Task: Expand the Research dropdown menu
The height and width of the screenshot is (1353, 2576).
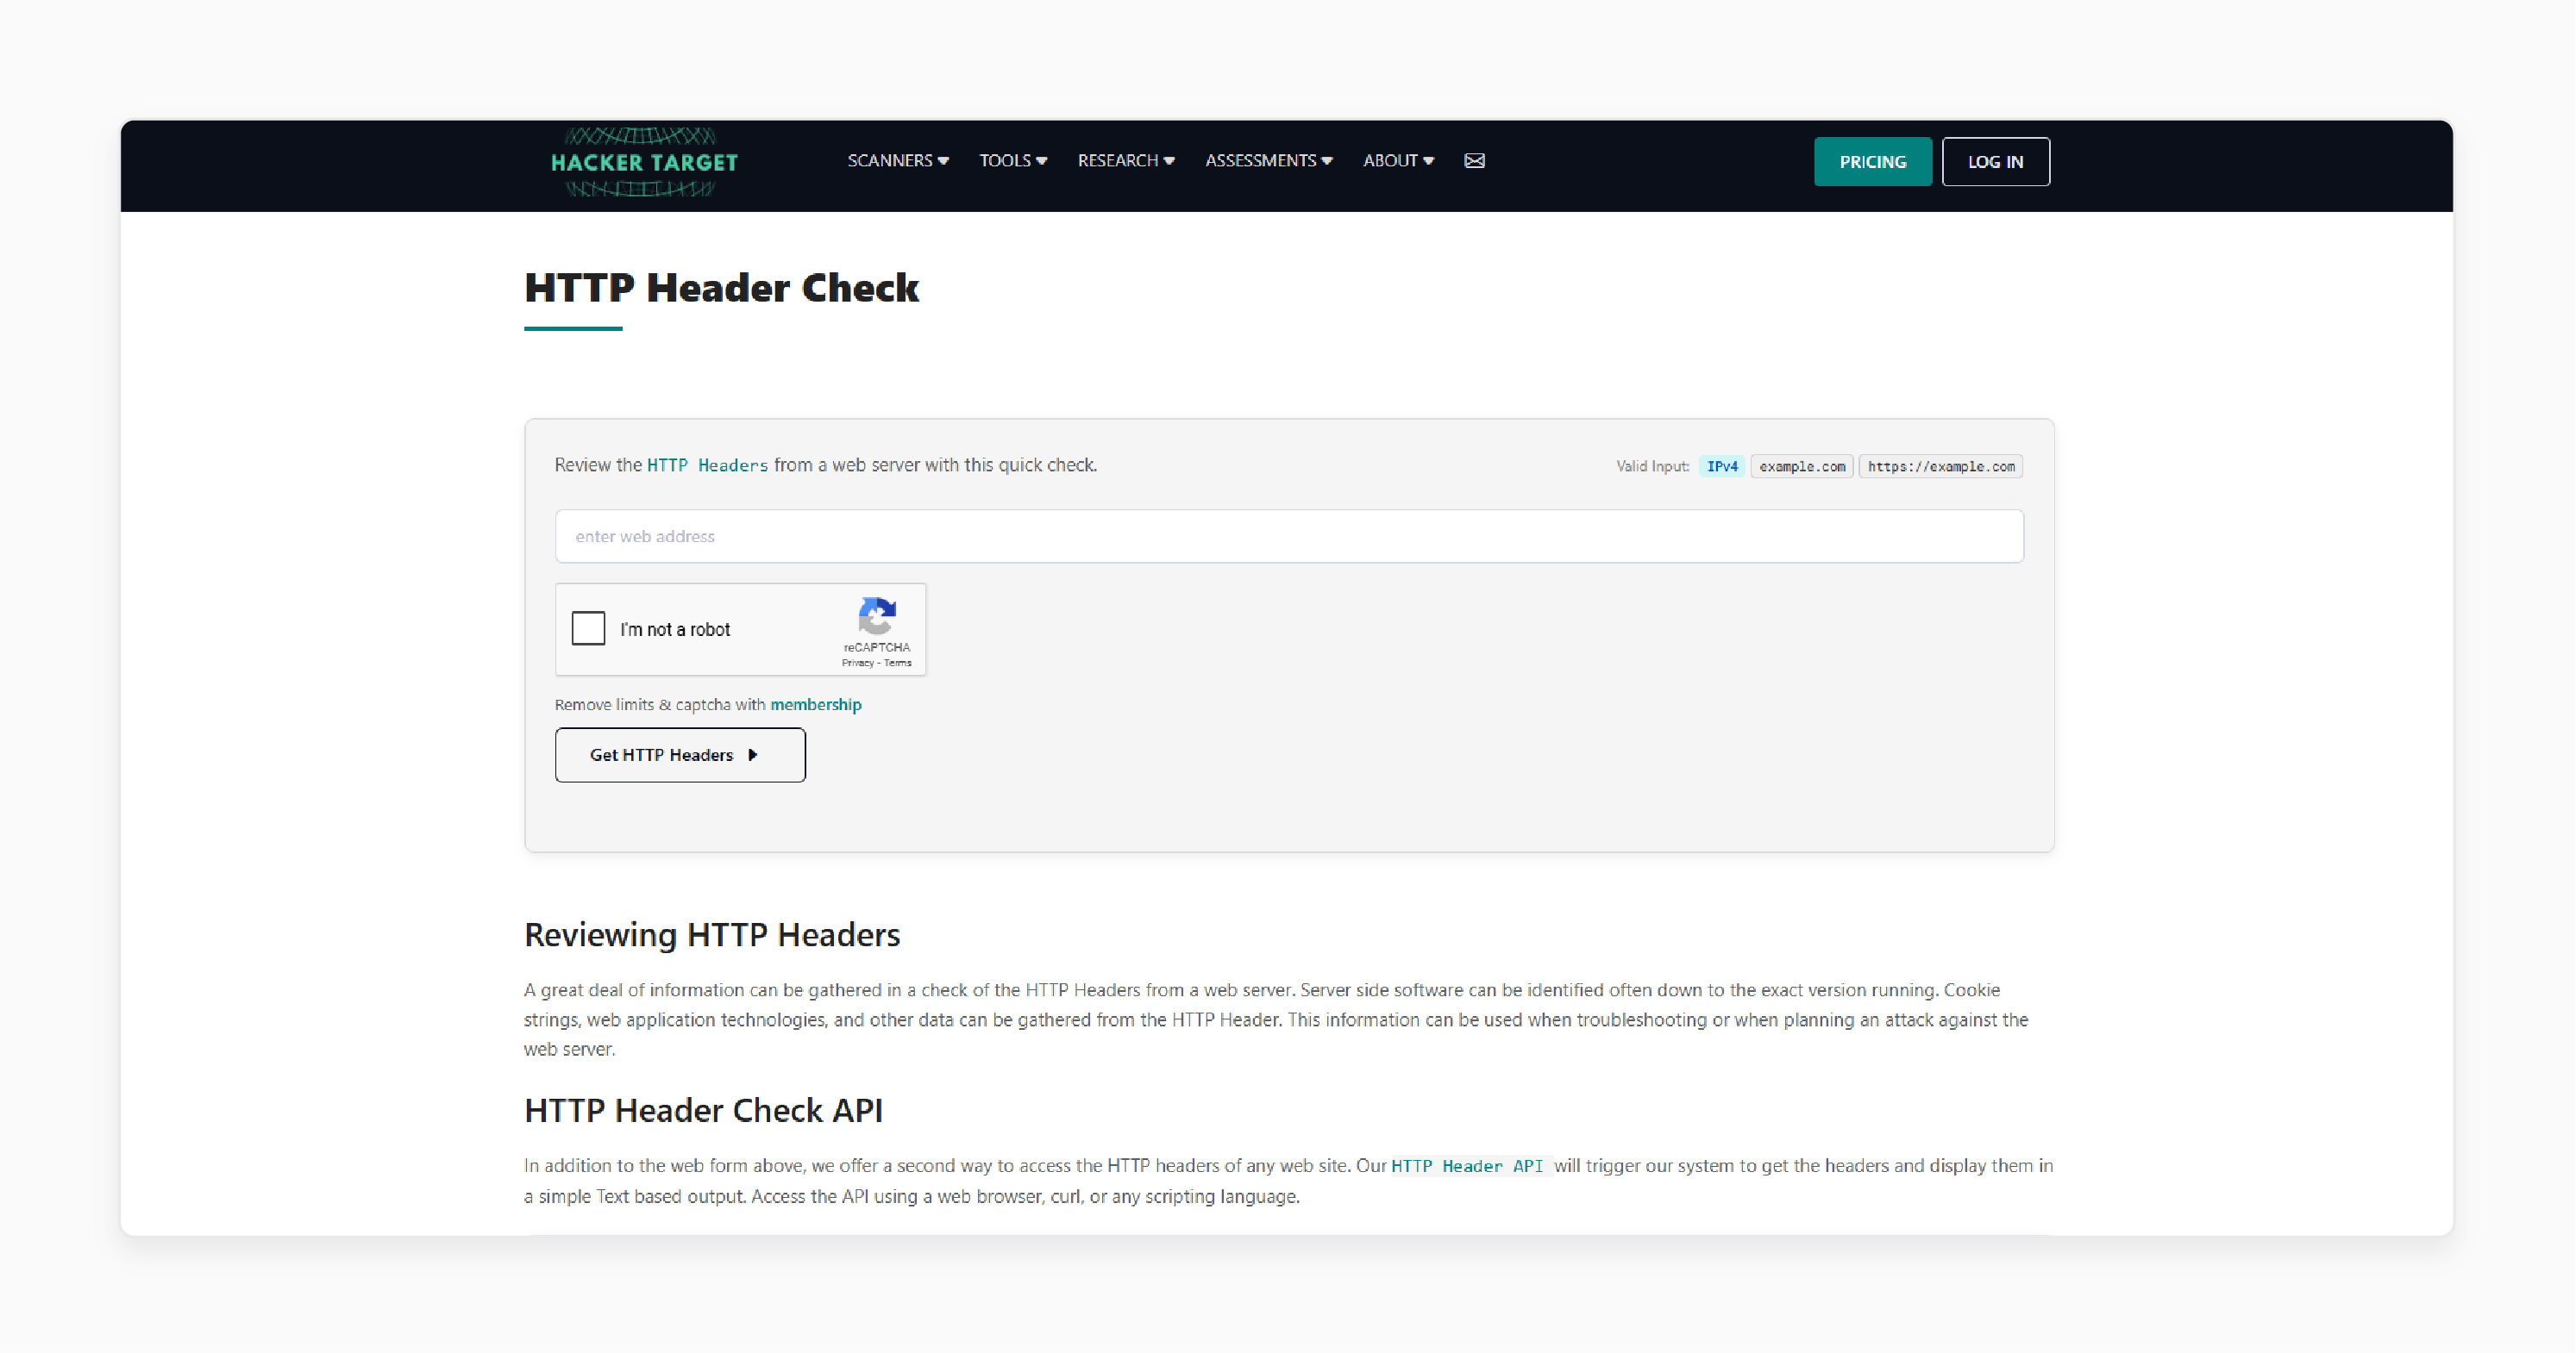Action: 1126,161
